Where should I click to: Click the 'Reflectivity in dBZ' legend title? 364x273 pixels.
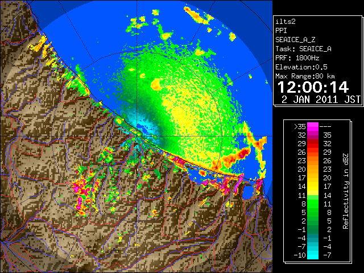[346, 191]
